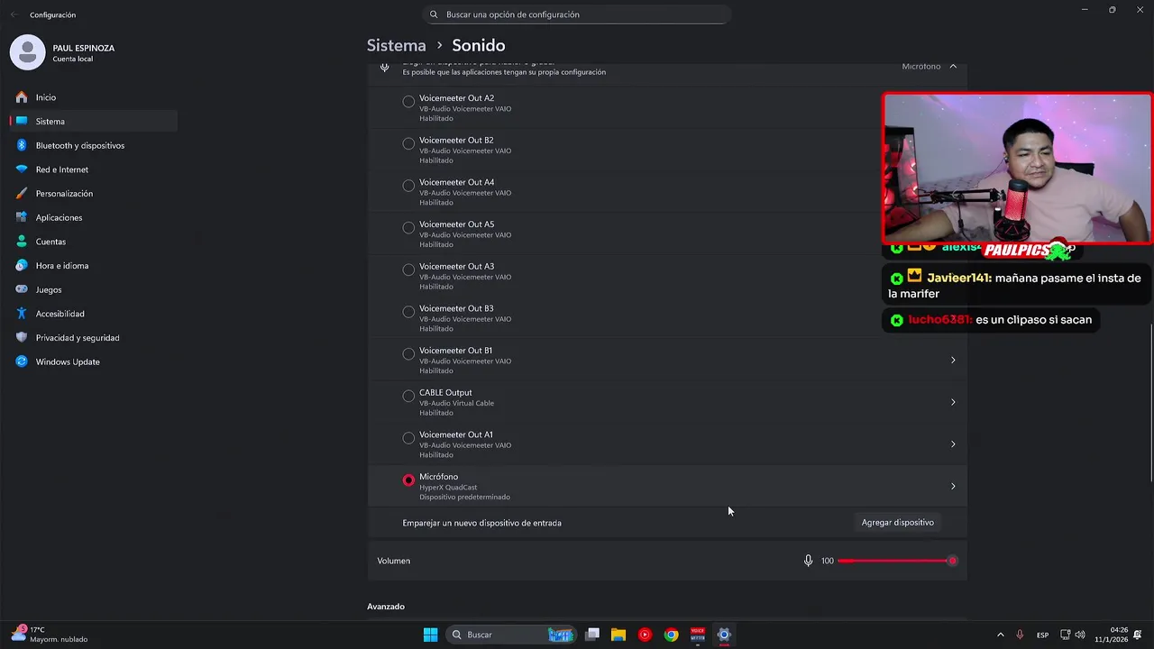1154x649 pixels.
Task: Open Hora e idioma section
Action: (94, 266)
